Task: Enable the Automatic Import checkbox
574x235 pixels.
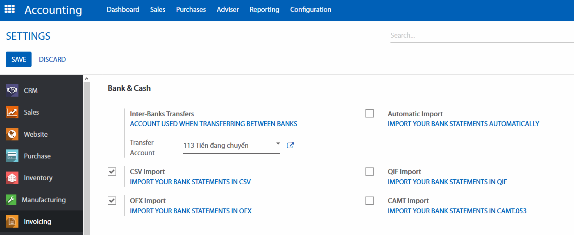Action: pyautogui.click(x=370, y=114)
